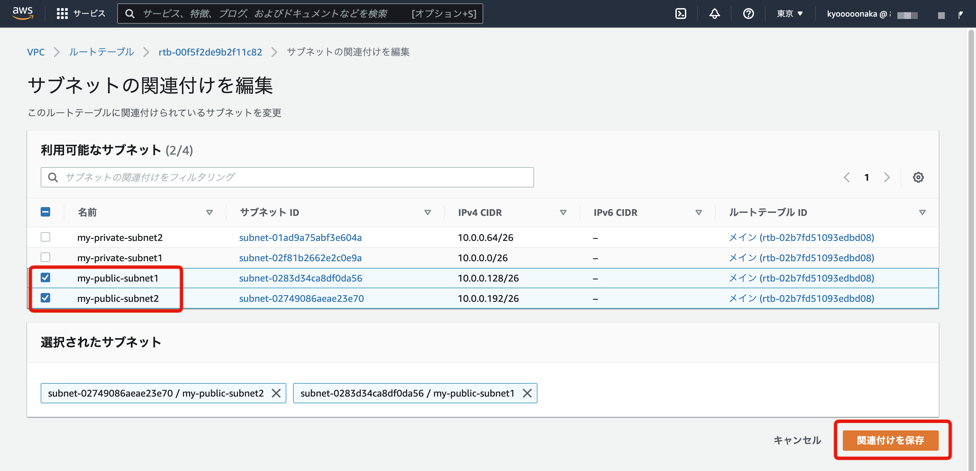Screen dimensions: 976x471
Task: Select page number 1
Action: (867, 177)
